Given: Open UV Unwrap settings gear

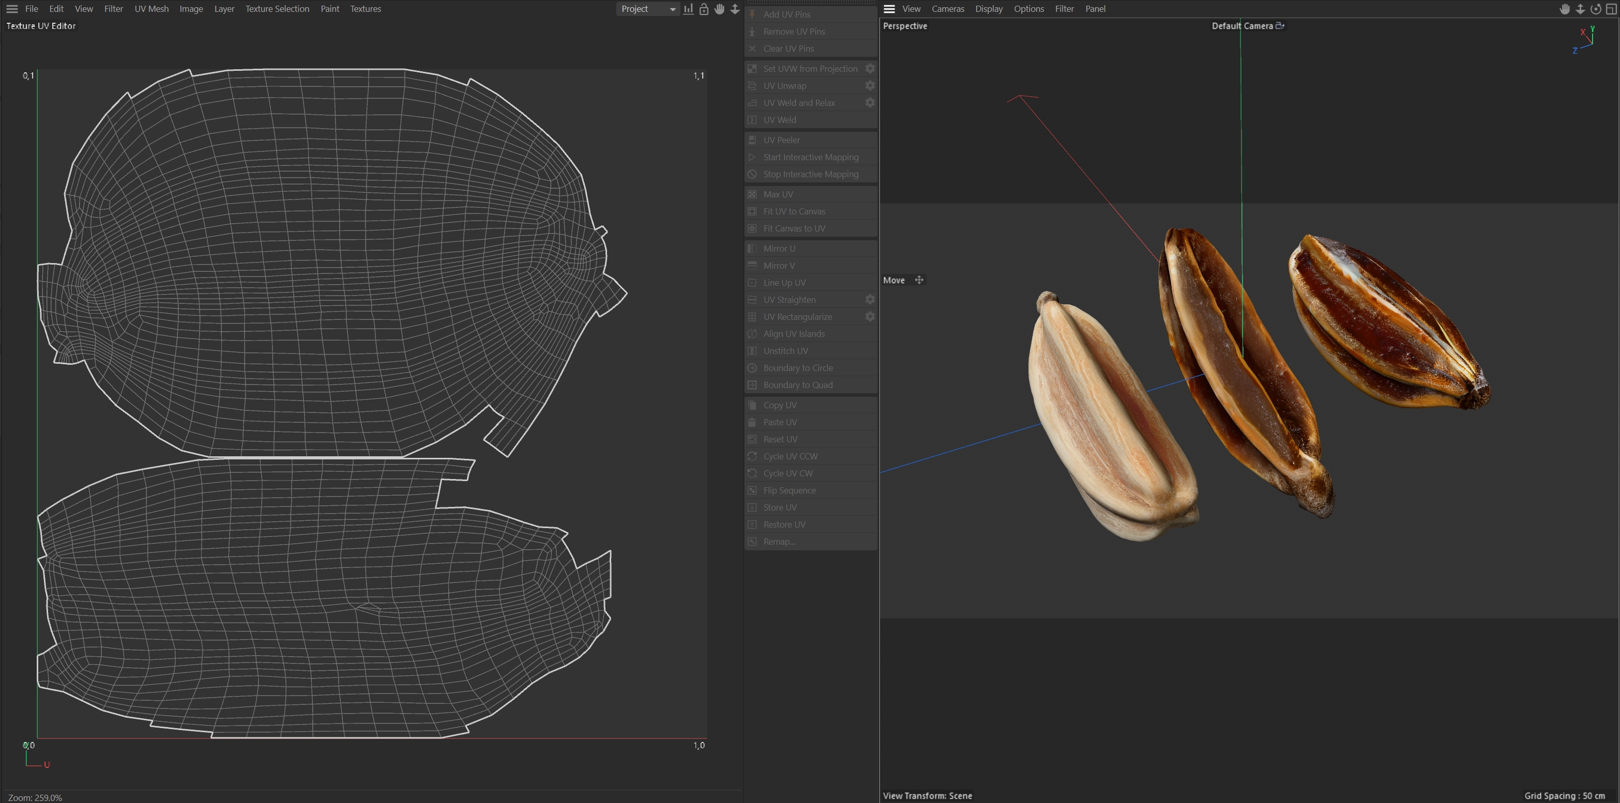Looking at the screenshot, I should pyautogui.click(x=870, y=85).
